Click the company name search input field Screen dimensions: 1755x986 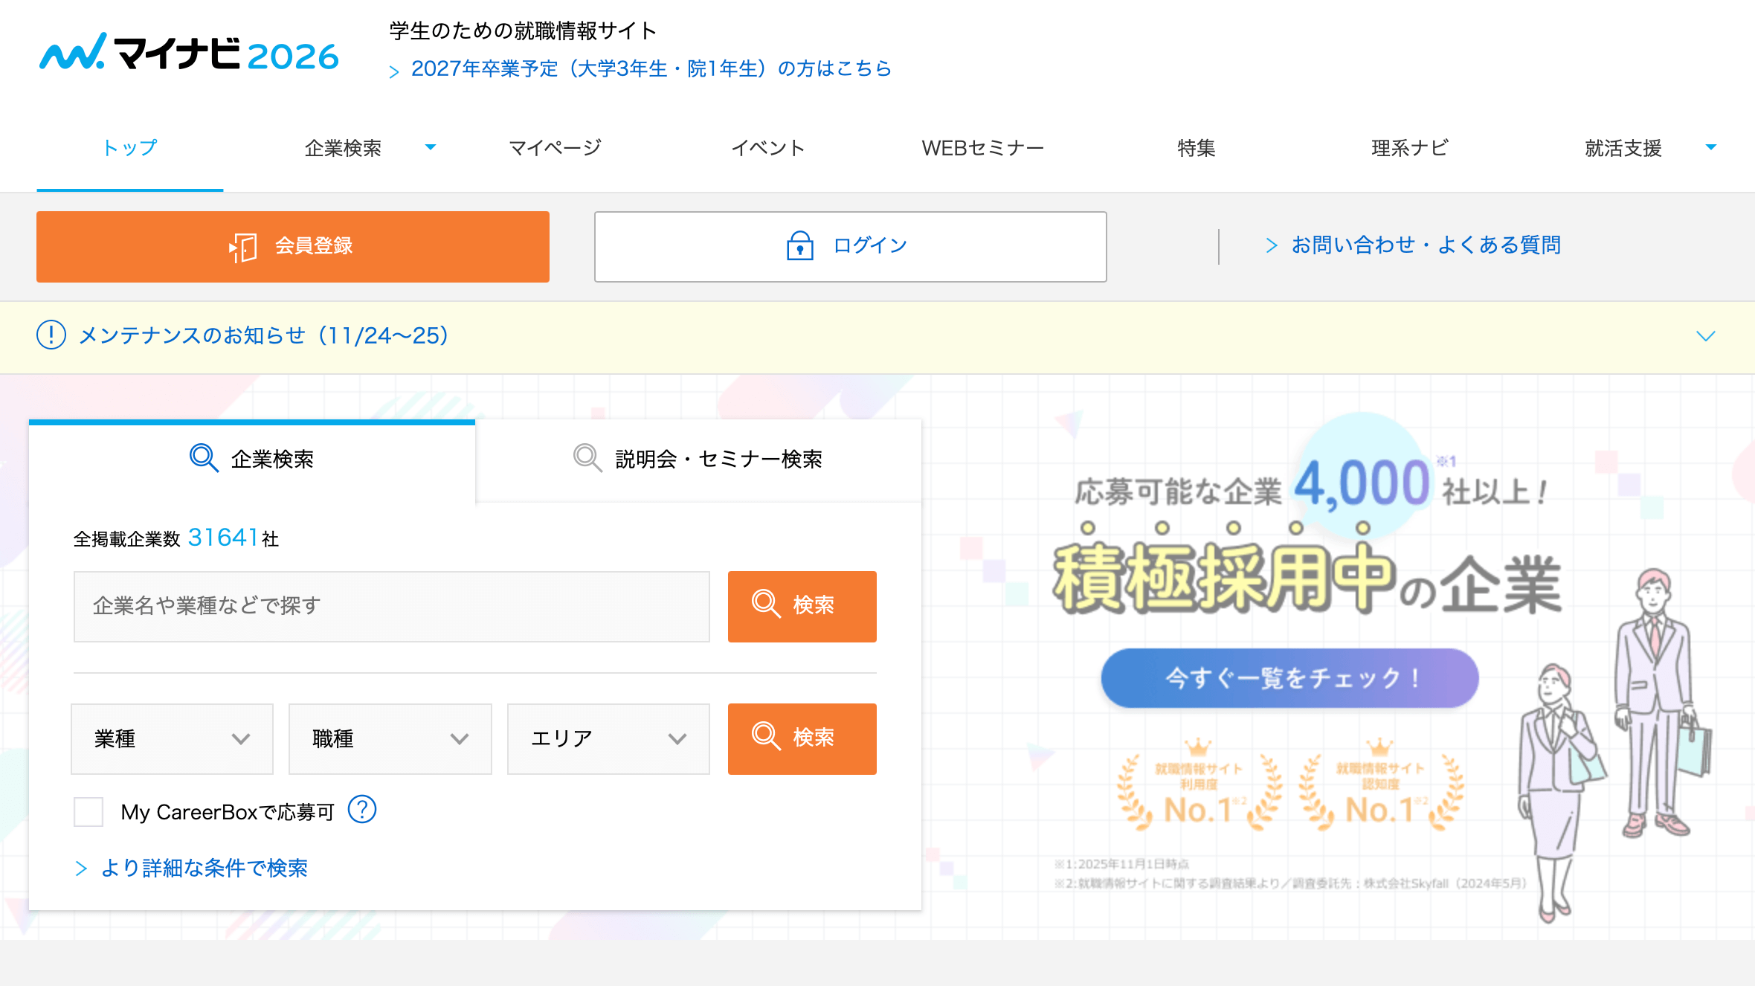point(391,606)
